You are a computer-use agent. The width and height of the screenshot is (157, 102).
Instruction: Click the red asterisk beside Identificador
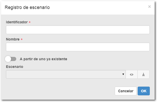tap(30, 22)
